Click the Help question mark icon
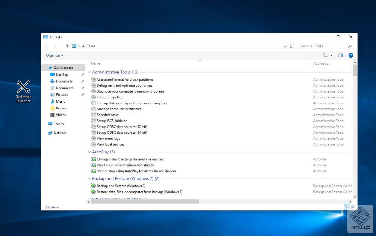The height and width of the screenshot is (236, 376). (x=351, y=55)
